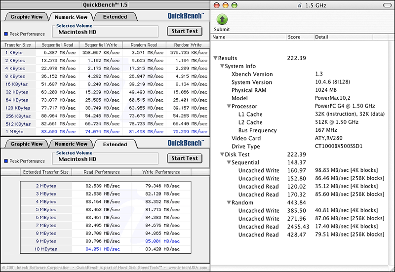Click the green Submit arrow icon

coord(222,20)
